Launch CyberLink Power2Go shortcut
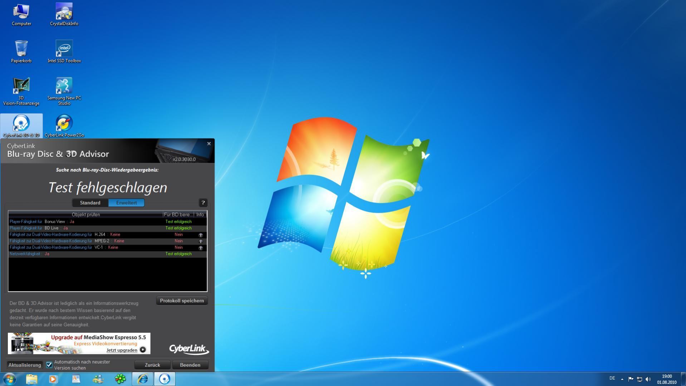This screenshot has width=686, height=386. [x=64, y=126]
